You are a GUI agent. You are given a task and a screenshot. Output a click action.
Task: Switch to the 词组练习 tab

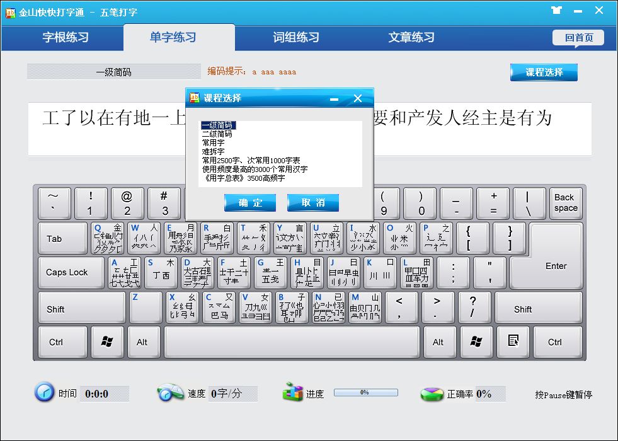click(x=296, y=37)
